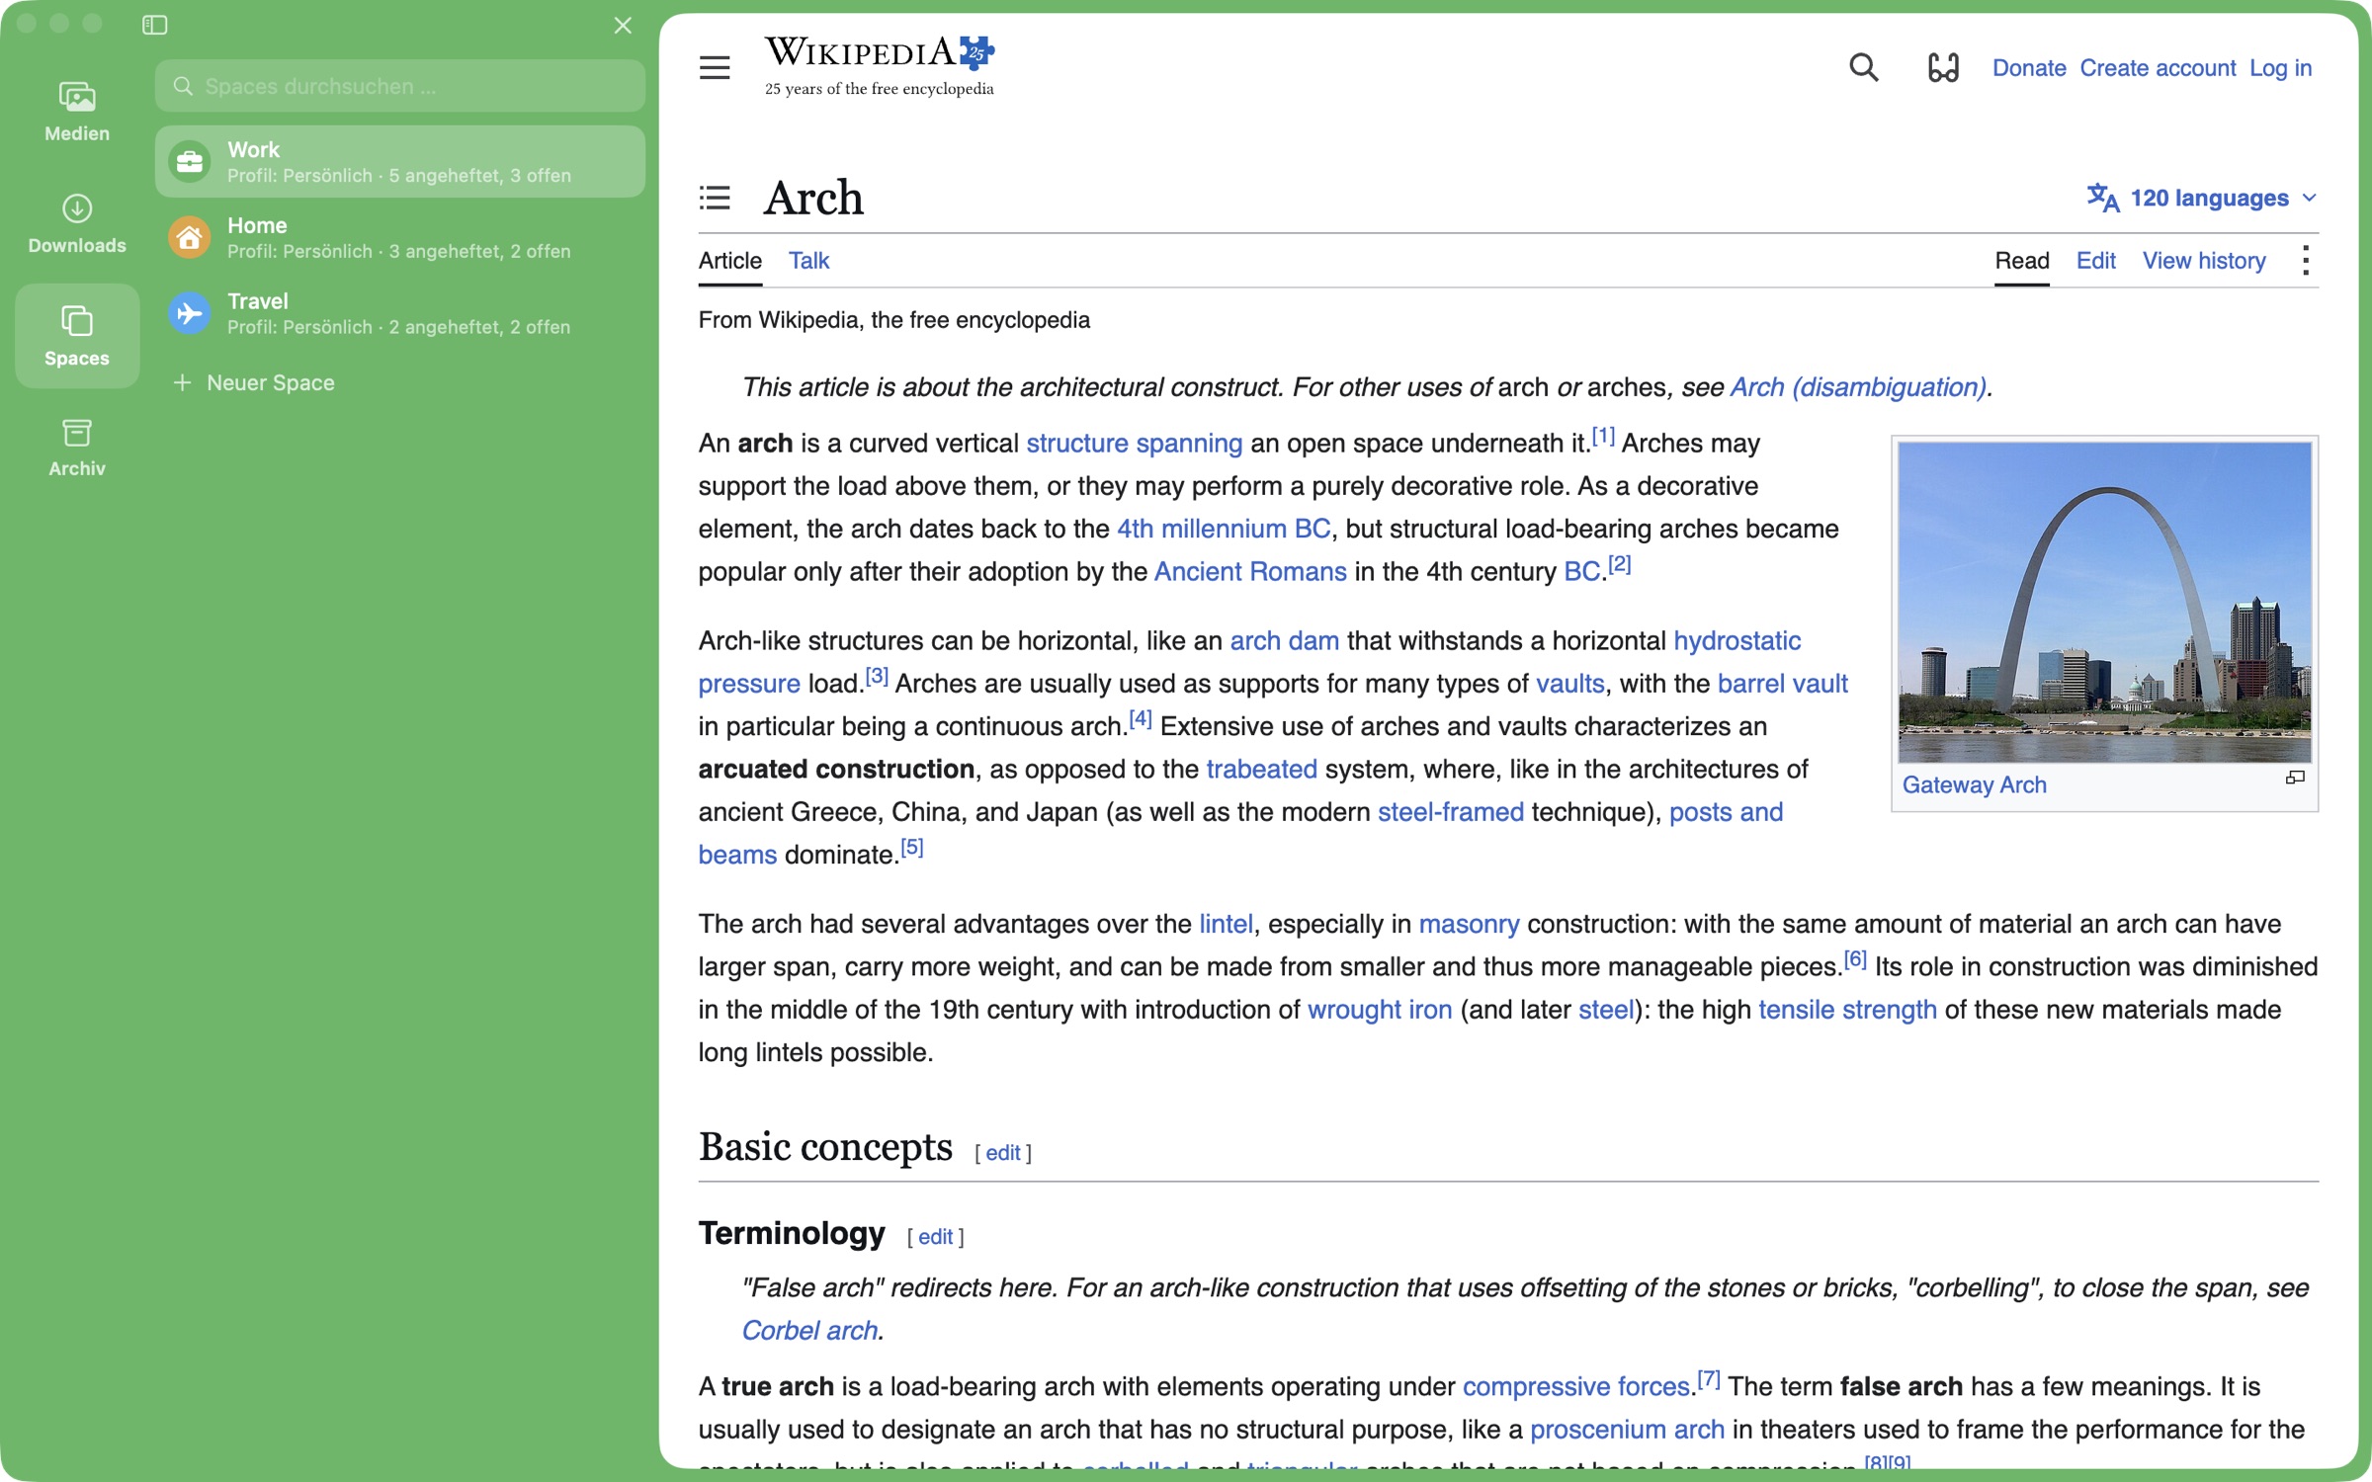Open the Medien panel icon
The width and height of the screenshot is (2372, 1482).
pyautogui.click(x=77, y=97)
